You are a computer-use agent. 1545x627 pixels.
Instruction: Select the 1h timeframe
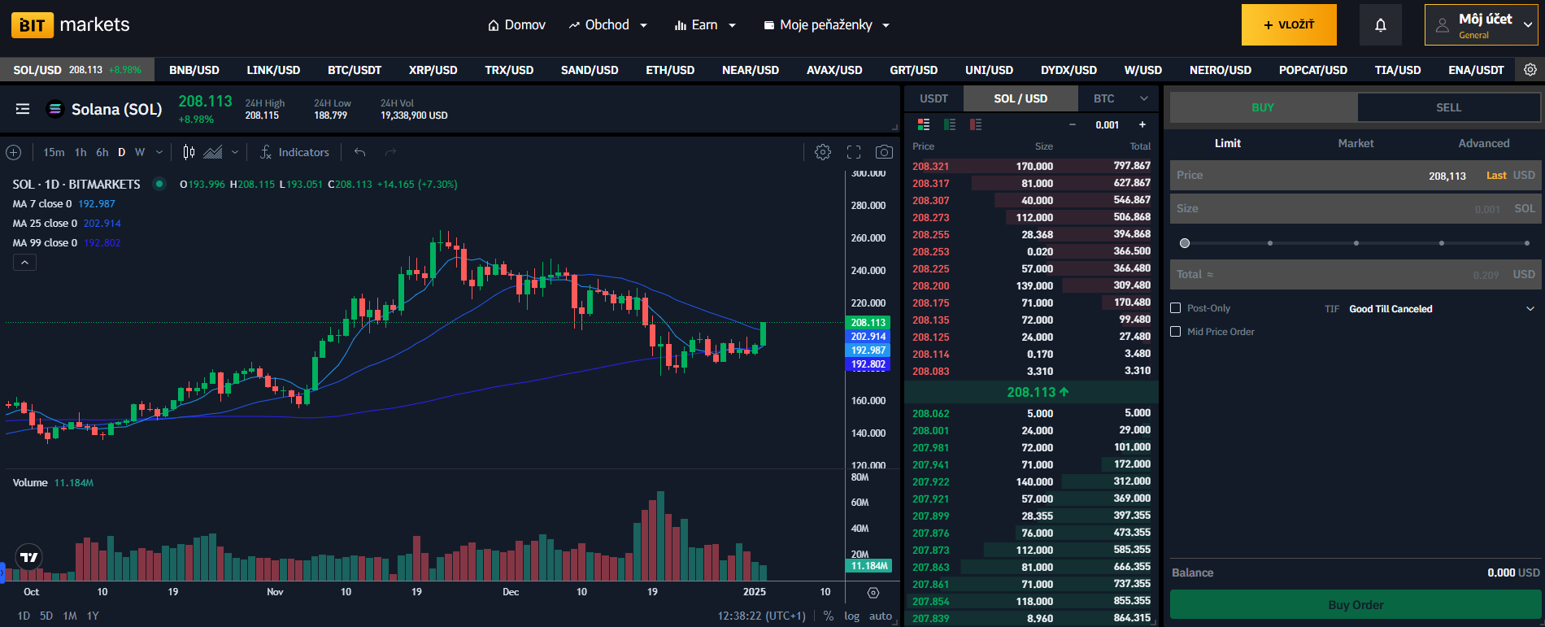(81, 152)
